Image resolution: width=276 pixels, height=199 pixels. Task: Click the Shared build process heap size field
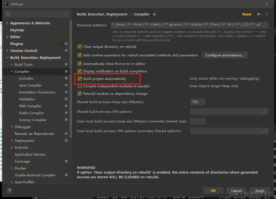coord(198,102)
